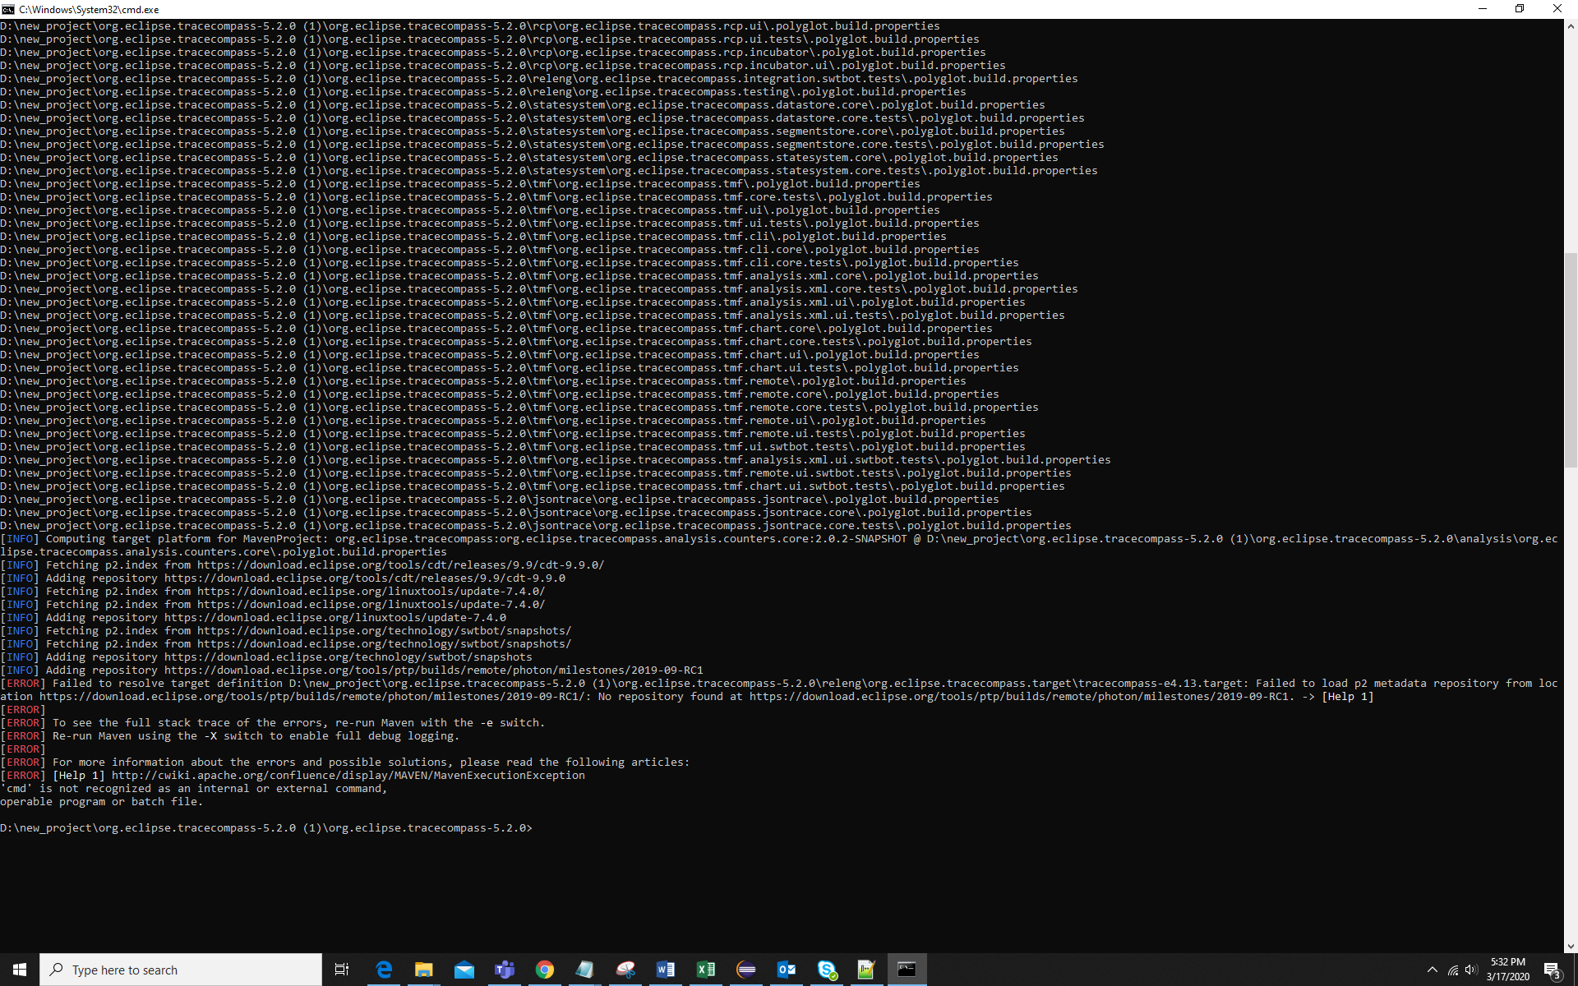The image size is (1578, 986).
Task: Switch to Microsoft Teams on the taskbar
Action: pyautogui.click(x=505, y=970)
